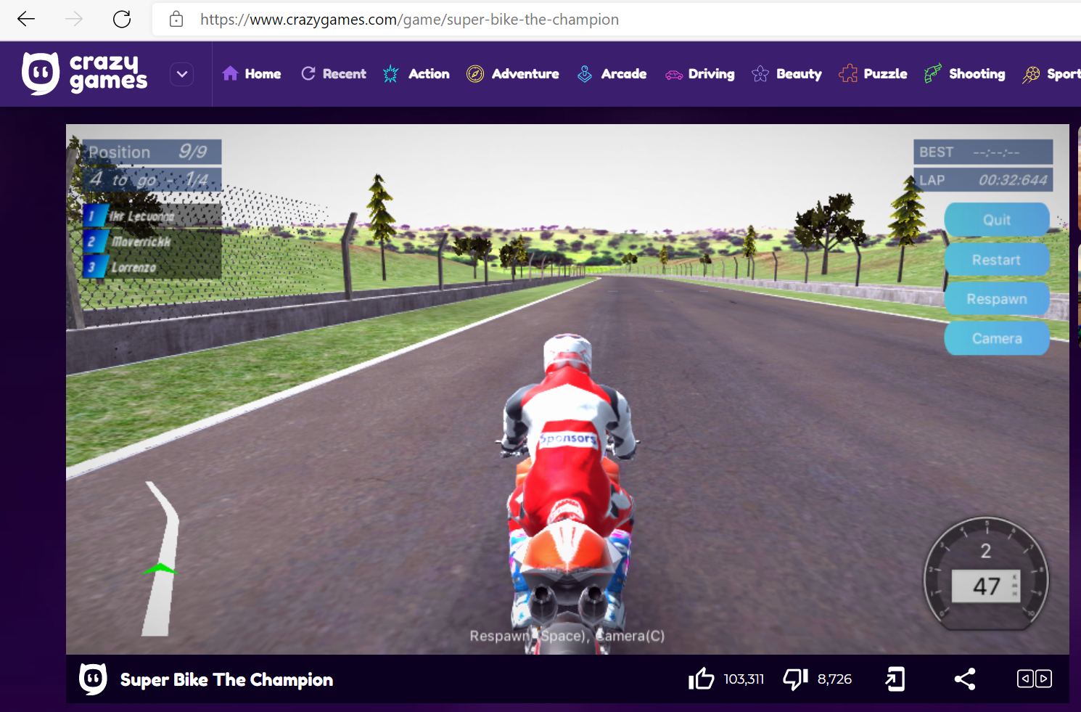Browse the Action category
This screenshot has width=1081, height=712.
[416, 73]
